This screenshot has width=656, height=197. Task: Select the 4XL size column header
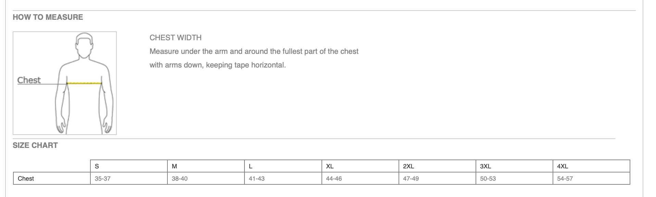tap(591, 166)
